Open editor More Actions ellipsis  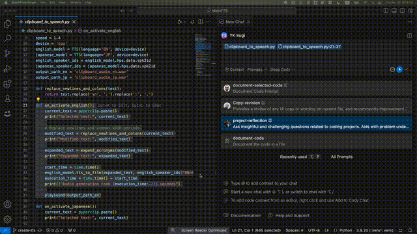pos(208,21)
